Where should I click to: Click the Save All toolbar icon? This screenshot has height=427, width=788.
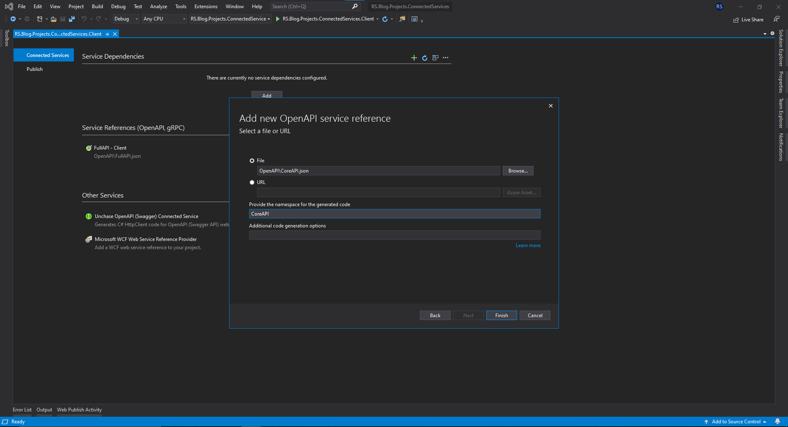pyautogui.click(x=72, y=19)
